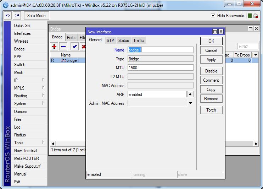Remove bridge with blue minus icon
This screenshot has height=189, width=263.
coord(63,47)
